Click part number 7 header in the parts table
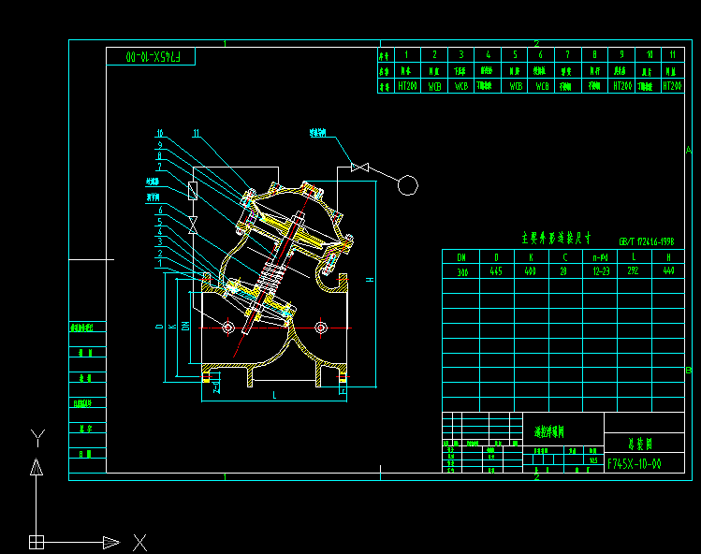The height and width of the screenshot is (554, 701). (x=567, y=54)
